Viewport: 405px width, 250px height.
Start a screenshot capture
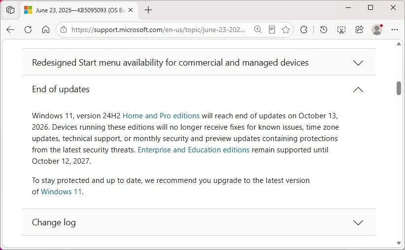click(341, 30)
